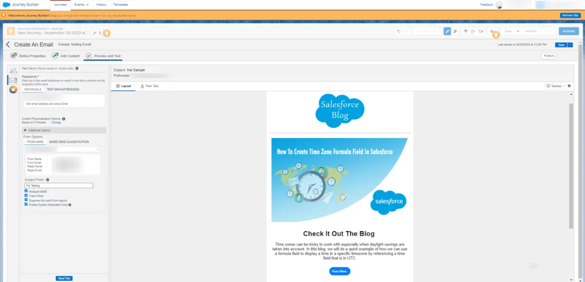Click user avatar in top right header
The height and width of the screenshot is (282, 585).
coord(499,5)
